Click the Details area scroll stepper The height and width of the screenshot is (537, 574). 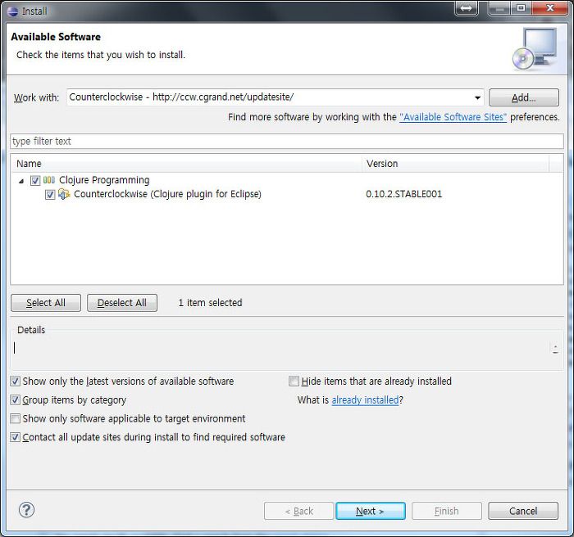pyautogui.click(x=555, y=349)
